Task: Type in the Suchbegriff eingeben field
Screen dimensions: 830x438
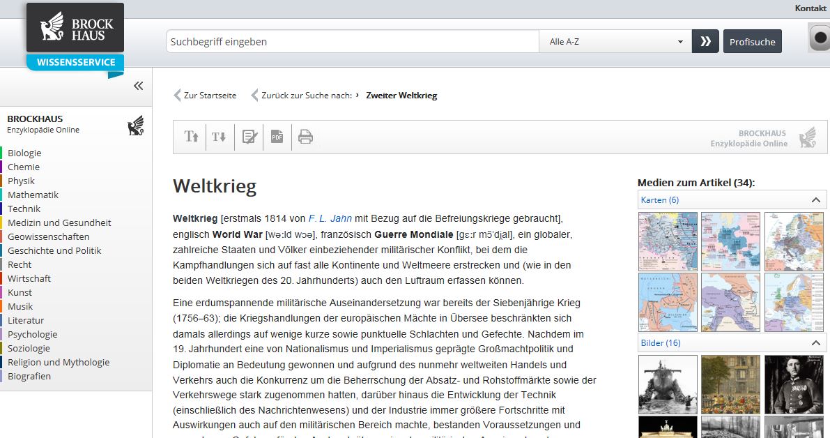Action: pyautogui.click(x=352, y=42)
